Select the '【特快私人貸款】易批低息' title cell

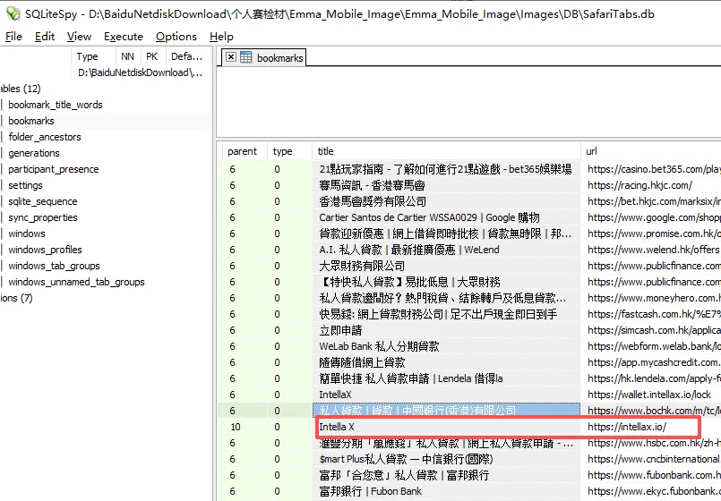(447, 282)
